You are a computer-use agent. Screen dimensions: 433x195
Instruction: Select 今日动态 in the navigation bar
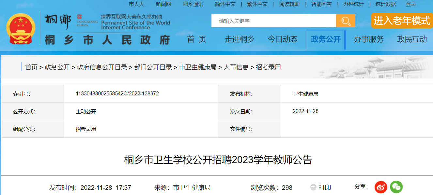[x=283, y=40]
